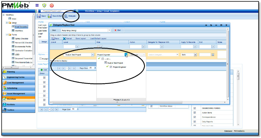Open the Asset Management module
261x138 pixels.
click(x=18, y=94)
